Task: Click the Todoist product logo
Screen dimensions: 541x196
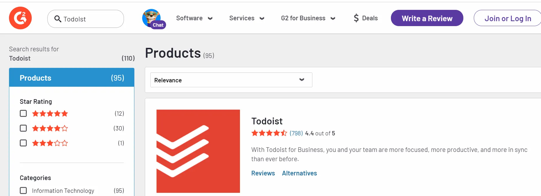Action: (x=198, y=151)
